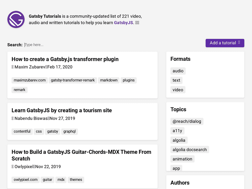Select the mdx tag
The image size is (252, 189).
(61, 180)
